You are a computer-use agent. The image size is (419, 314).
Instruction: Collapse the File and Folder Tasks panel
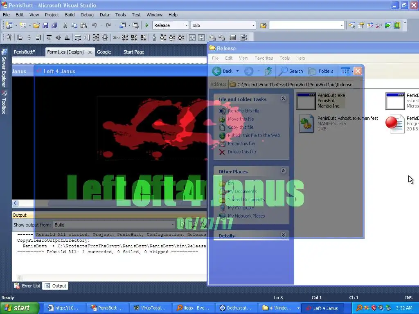283,99
